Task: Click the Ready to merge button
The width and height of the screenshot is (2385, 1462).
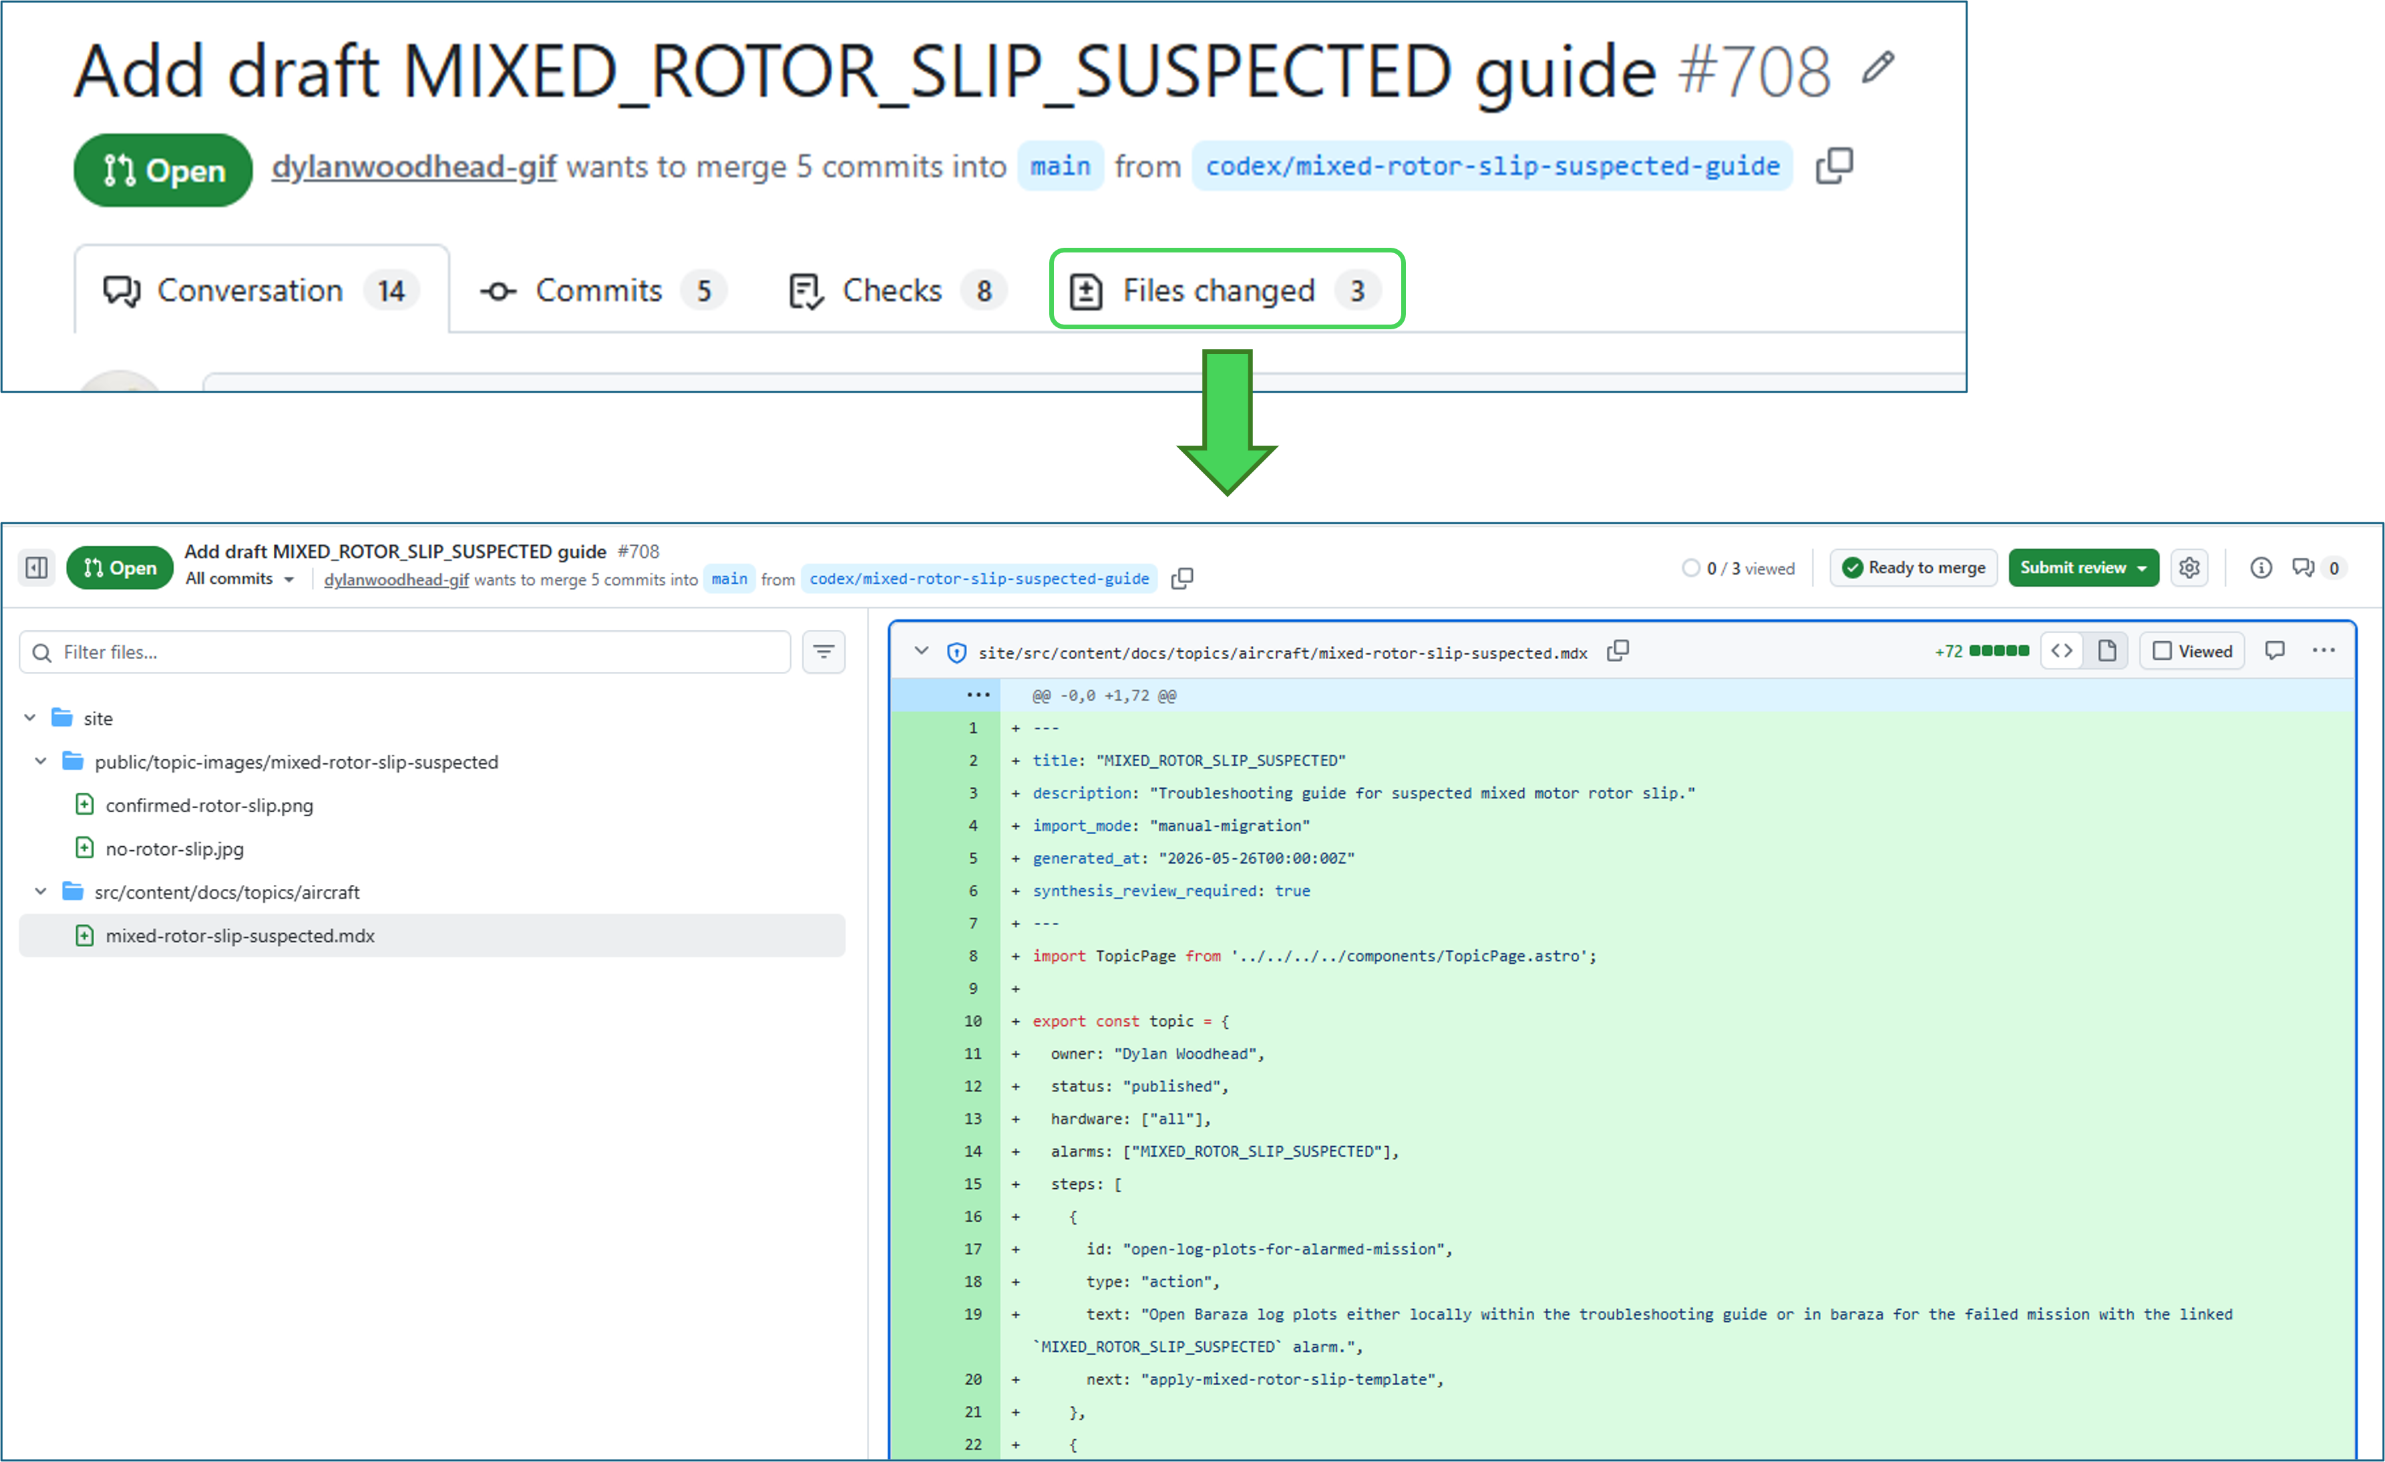Action: tap(1913, 568)
